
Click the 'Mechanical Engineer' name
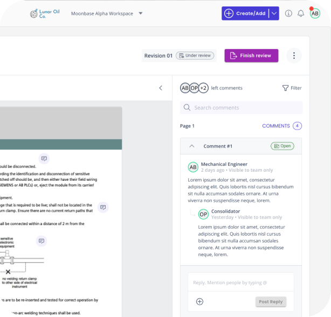pyautogui.click(x=224, y=164)
